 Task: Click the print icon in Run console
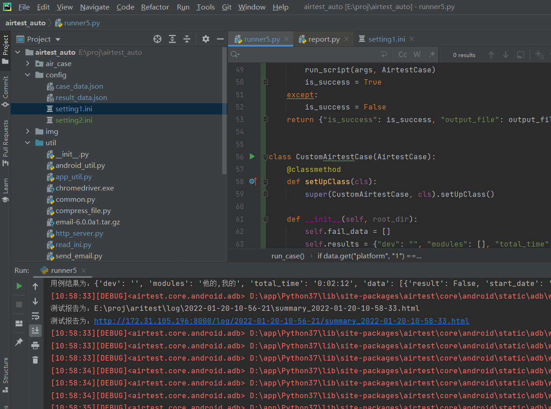click(35, 346)
